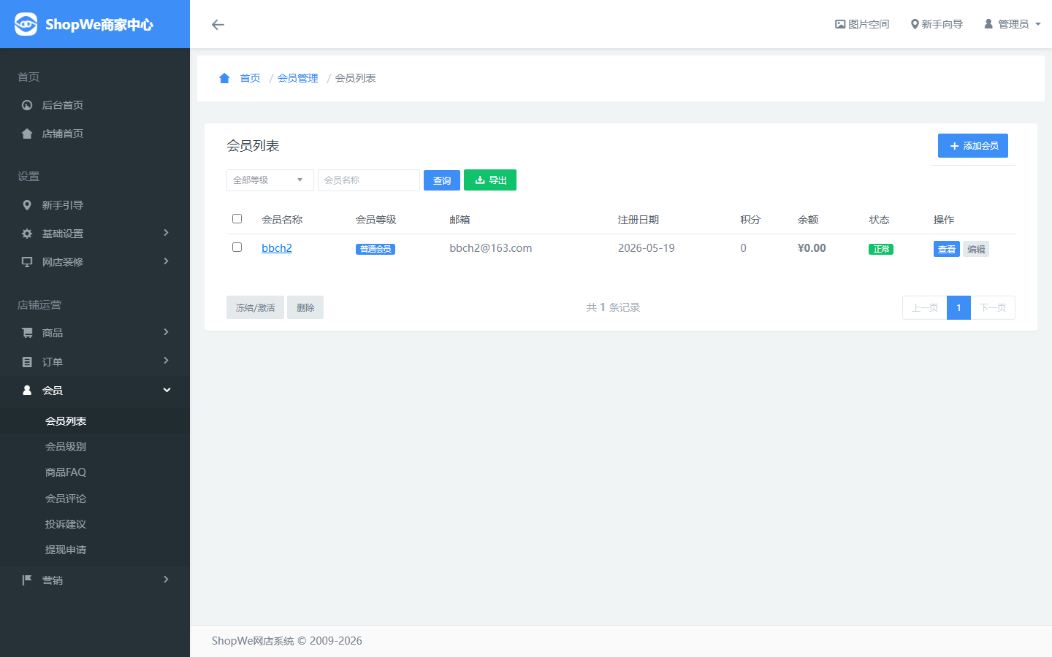
Task: Open 新手向导 guide in top bar
Action: pos(937,24)
